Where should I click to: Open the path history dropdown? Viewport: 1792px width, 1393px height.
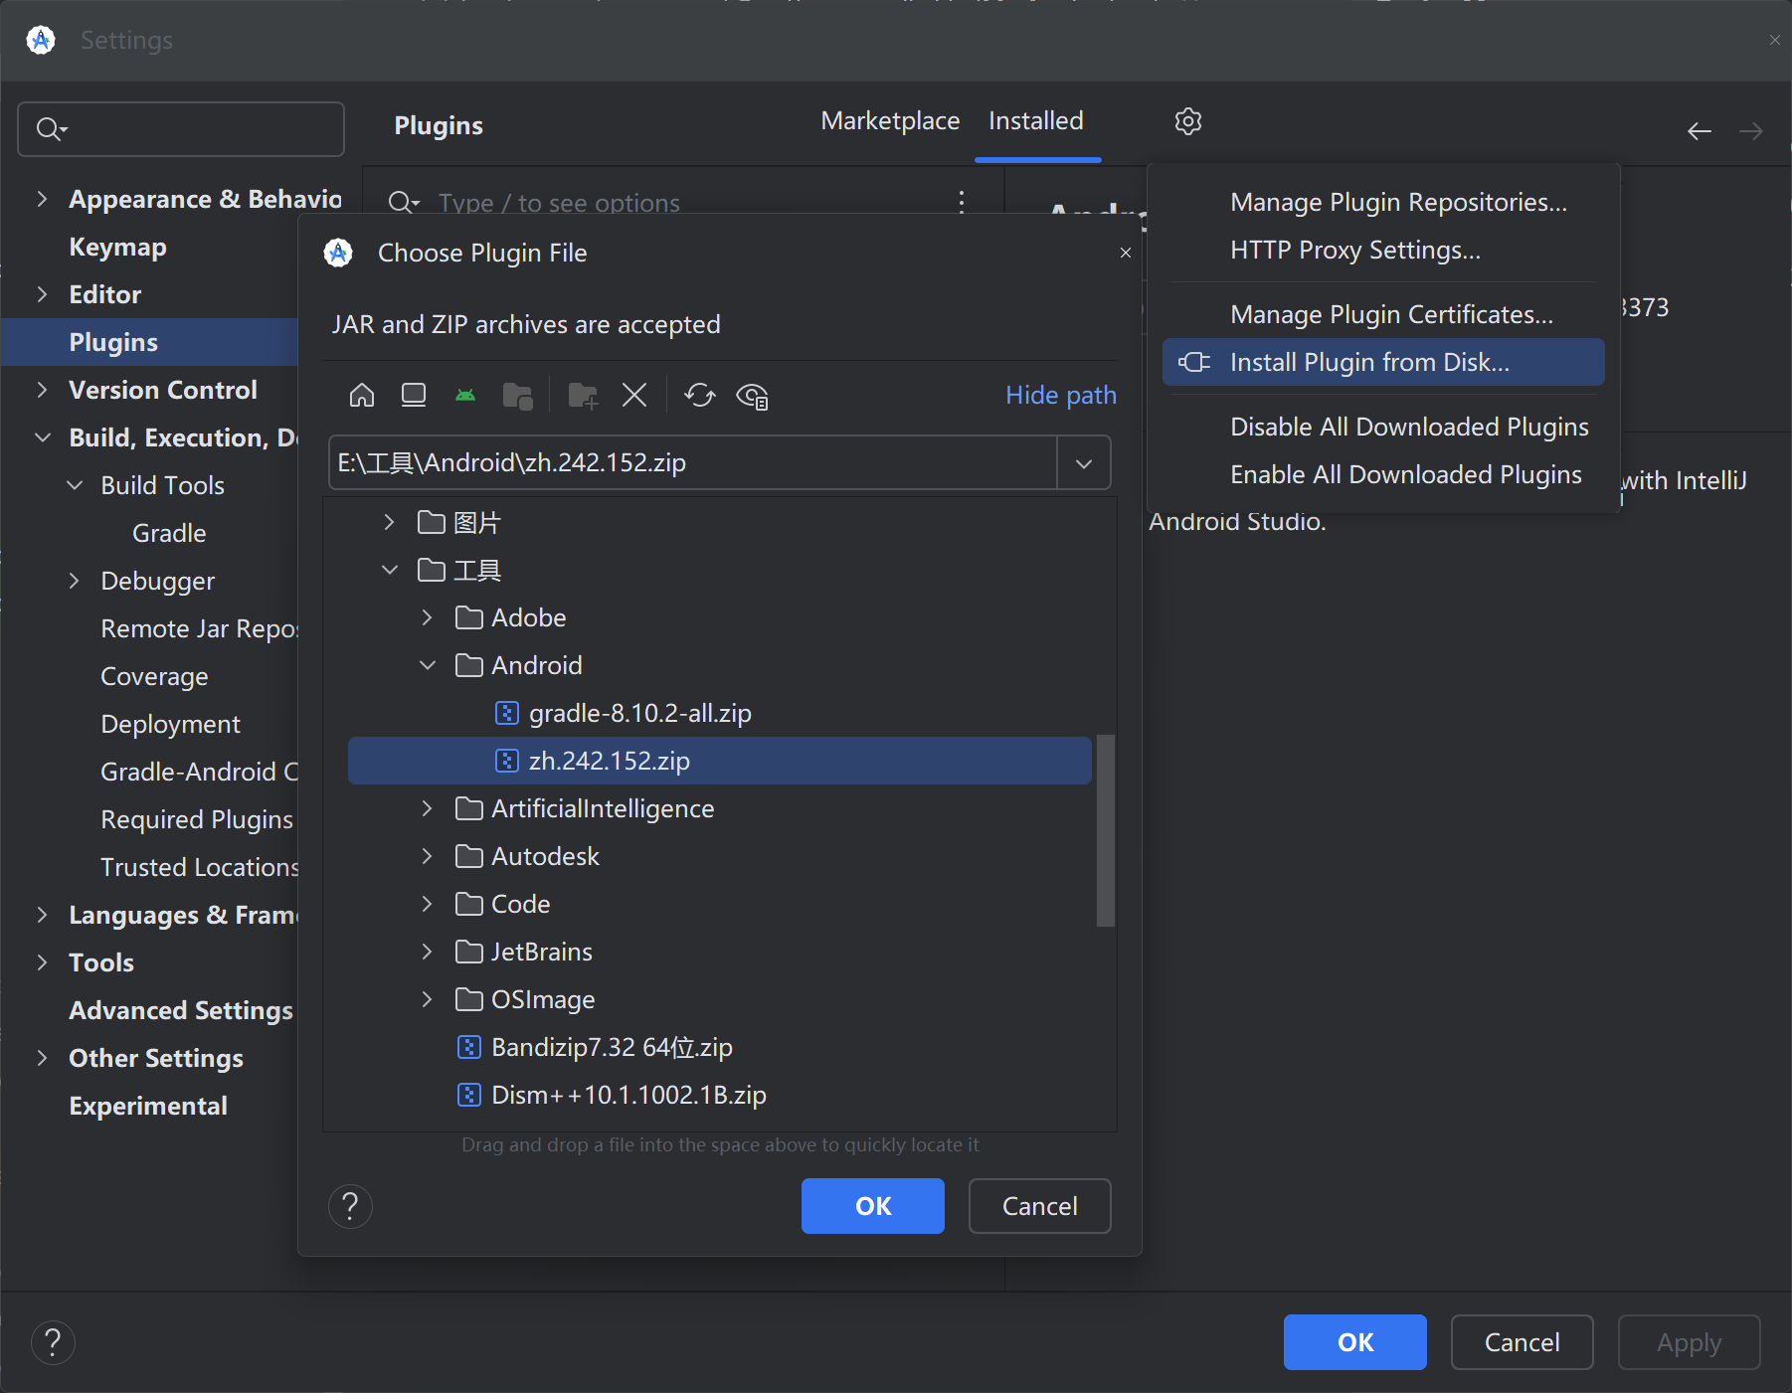click(x=1084, y=463)
